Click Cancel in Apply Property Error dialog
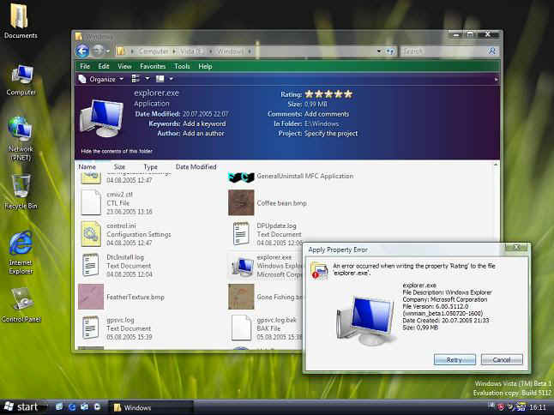 coord(502,359)
